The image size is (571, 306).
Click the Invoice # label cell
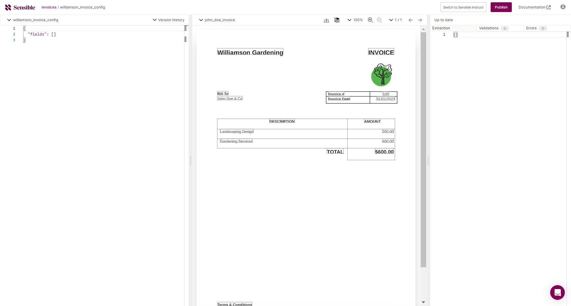pyautogui.click(x=336, y=94)
